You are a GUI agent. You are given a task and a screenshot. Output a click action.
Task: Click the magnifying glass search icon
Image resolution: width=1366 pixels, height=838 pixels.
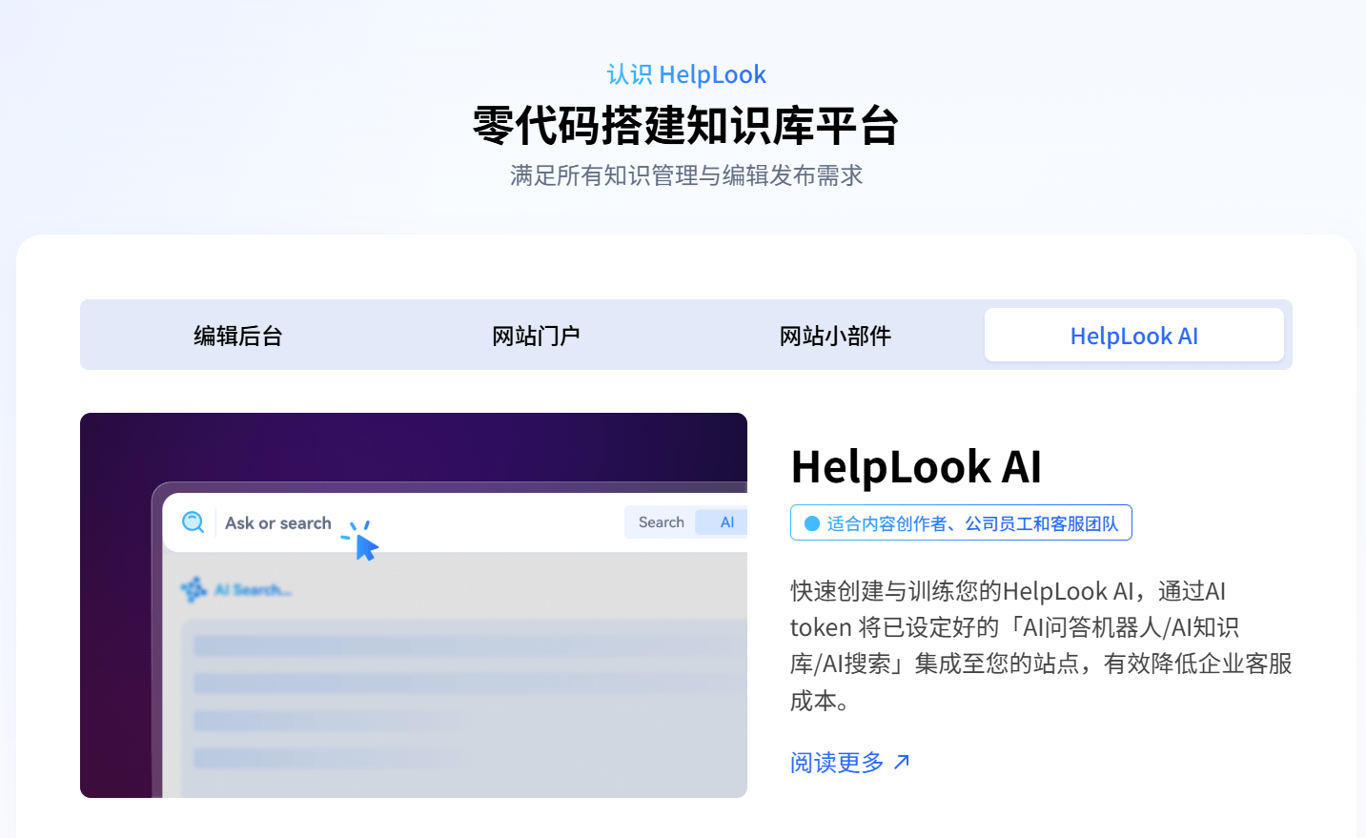click(194, 521)
